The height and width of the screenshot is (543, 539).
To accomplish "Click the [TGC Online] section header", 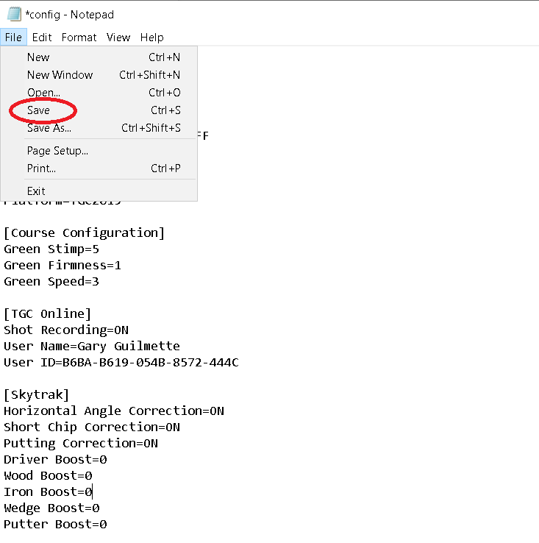I will [x=47, y=314].
